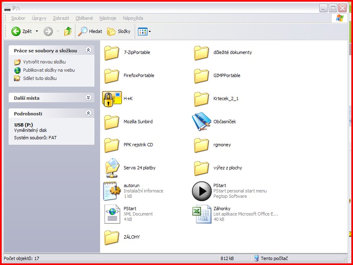The width and height of the screenshot is (353, 265).
Task: Click the Sdílet tuto složku link
Action: pos(40,78)
